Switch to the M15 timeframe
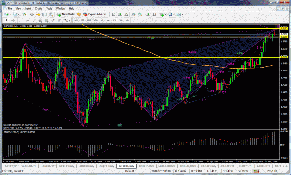Image resolution: width=291 pixels, height=175 pixels. click(89, 20)
